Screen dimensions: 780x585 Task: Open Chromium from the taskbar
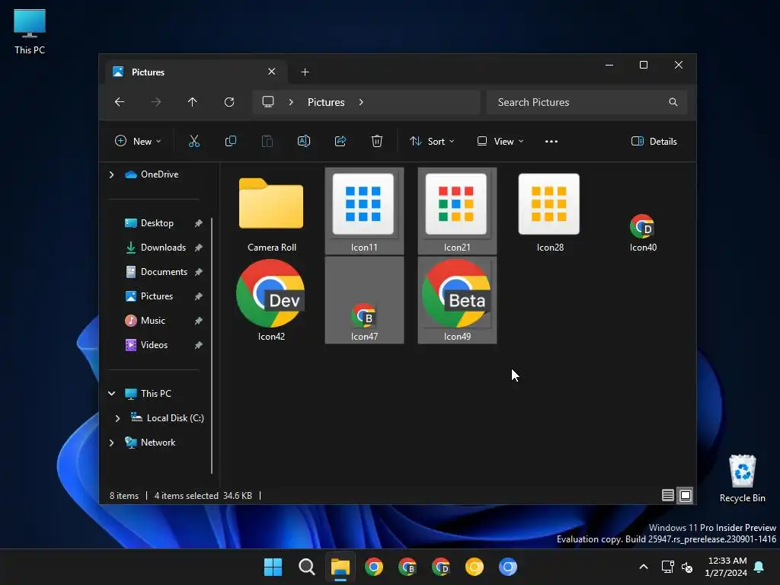(x=508, y=567)
